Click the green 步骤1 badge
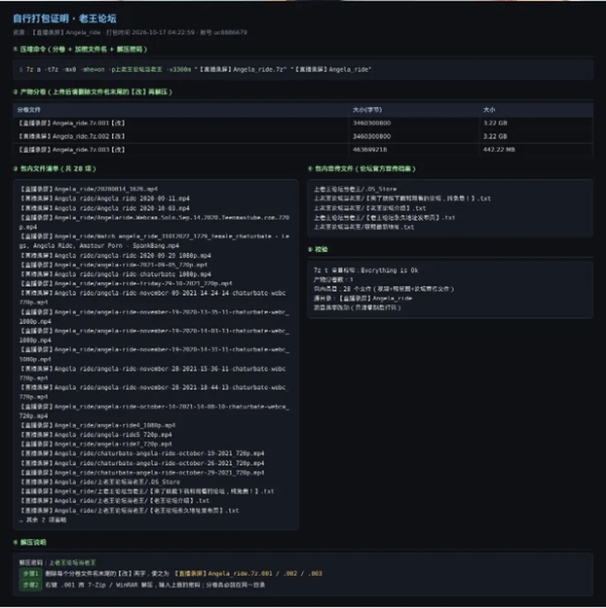The height and width of the screenshot is (608, 606). point(30,573)
